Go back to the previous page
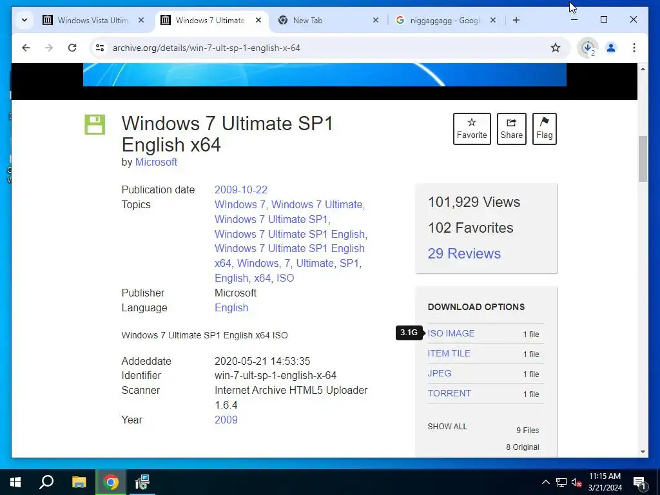660x495 pixels. (x=26, y=48)
